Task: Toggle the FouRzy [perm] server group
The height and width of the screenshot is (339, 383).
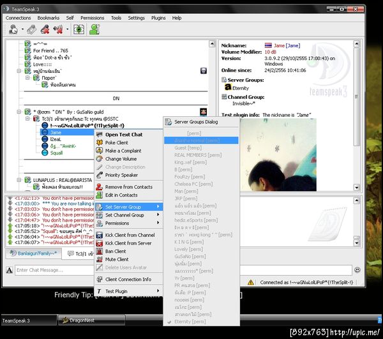Action: click(x=201, y=177)
